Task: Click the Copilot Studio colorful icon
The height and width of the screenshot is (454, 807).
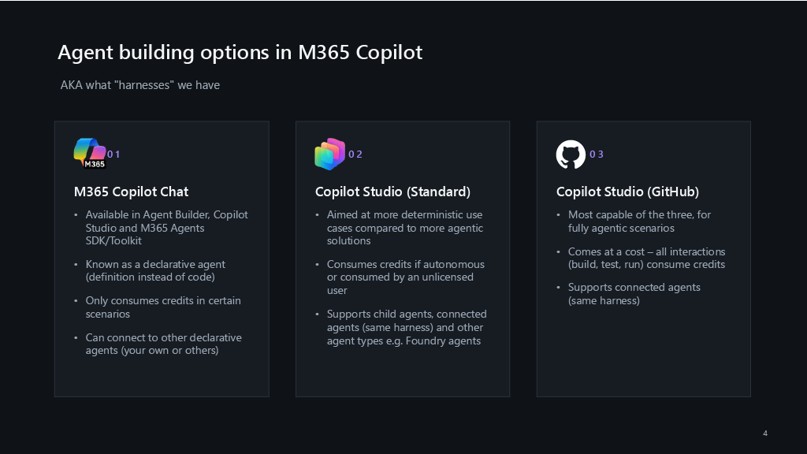Action: (x=330, y=154)
